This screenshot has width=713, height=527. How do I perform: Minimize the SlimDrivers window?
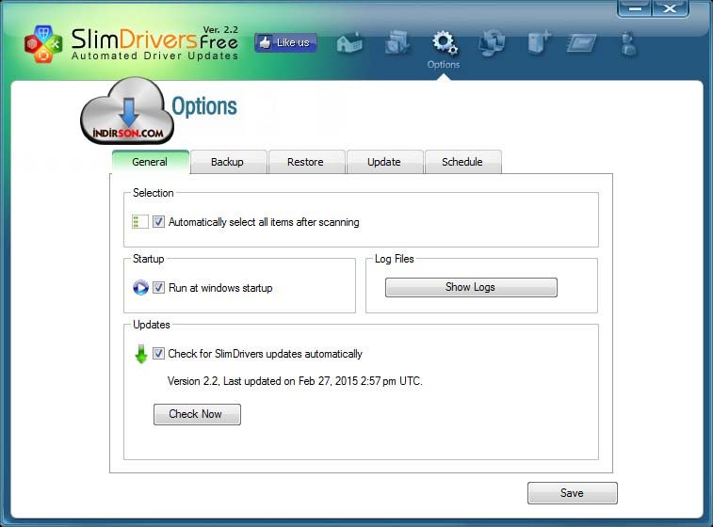[634, 8]
